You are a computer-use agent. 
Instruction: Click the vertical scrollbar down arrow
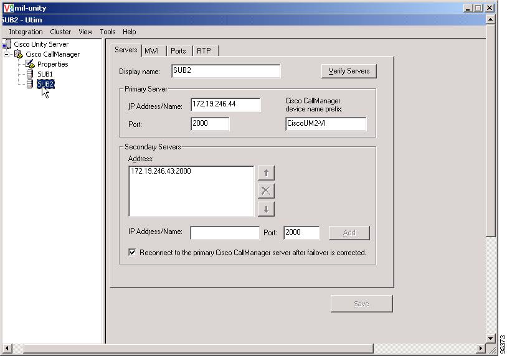[491, 338]
